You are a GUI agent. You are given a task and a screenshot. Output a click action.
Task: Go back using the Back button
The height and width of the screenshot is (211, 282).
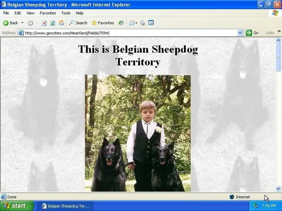click(x=11, y=23)
